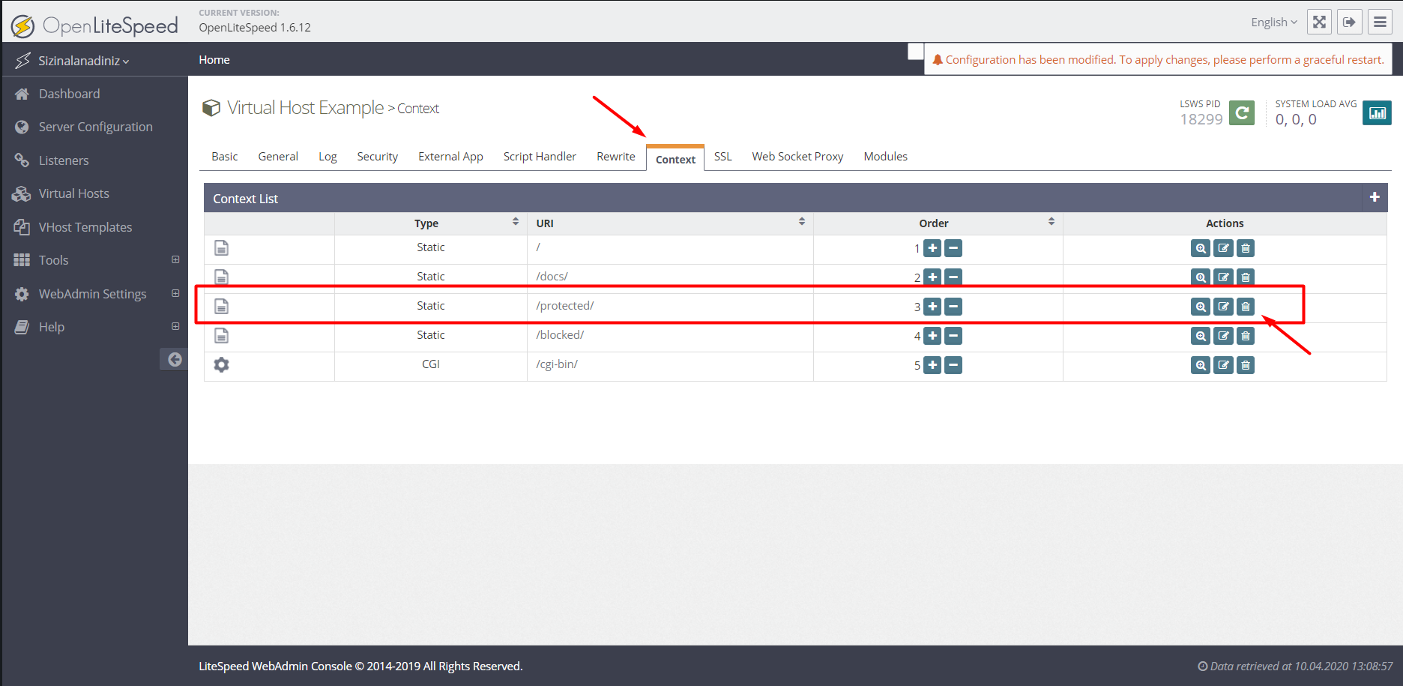Click minus order button for /cgi-bin/ context
The height and width of the screenshot is (686, 1403).
tap(953, 365)
